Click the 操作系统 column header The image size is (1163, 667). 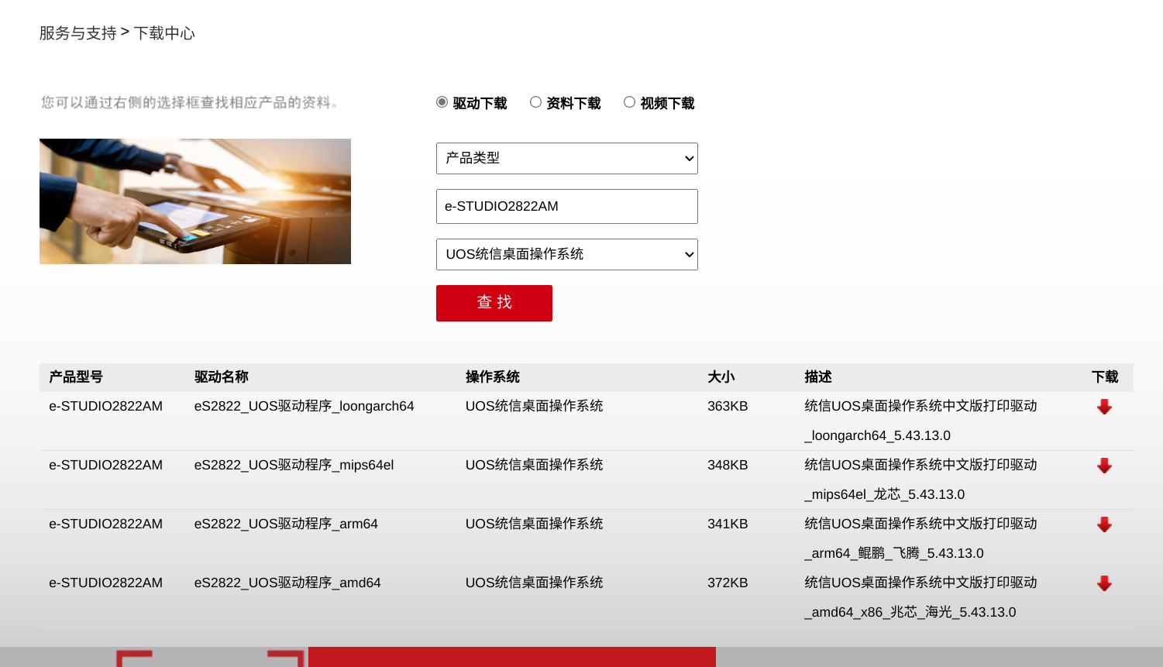point(493,377)
